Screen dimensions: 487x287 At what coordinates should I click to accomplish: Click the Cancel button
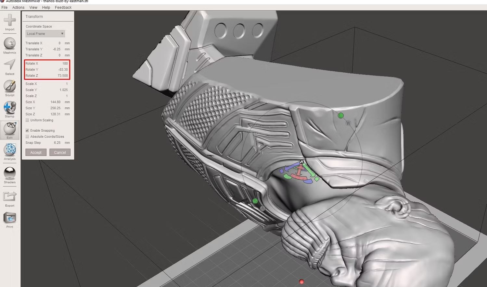[x=60, y=152]
